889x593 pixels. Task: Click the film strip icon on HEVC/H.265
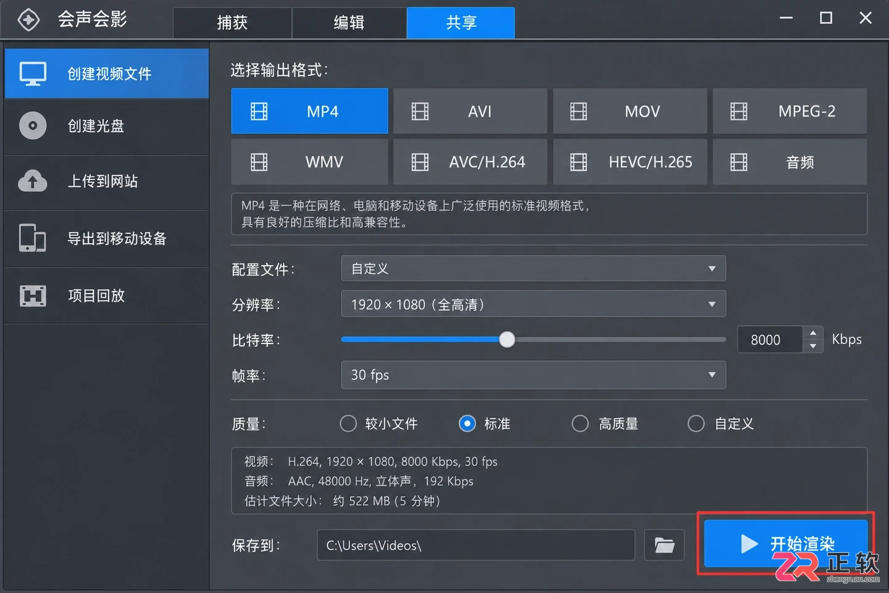[x=578, y=162]
